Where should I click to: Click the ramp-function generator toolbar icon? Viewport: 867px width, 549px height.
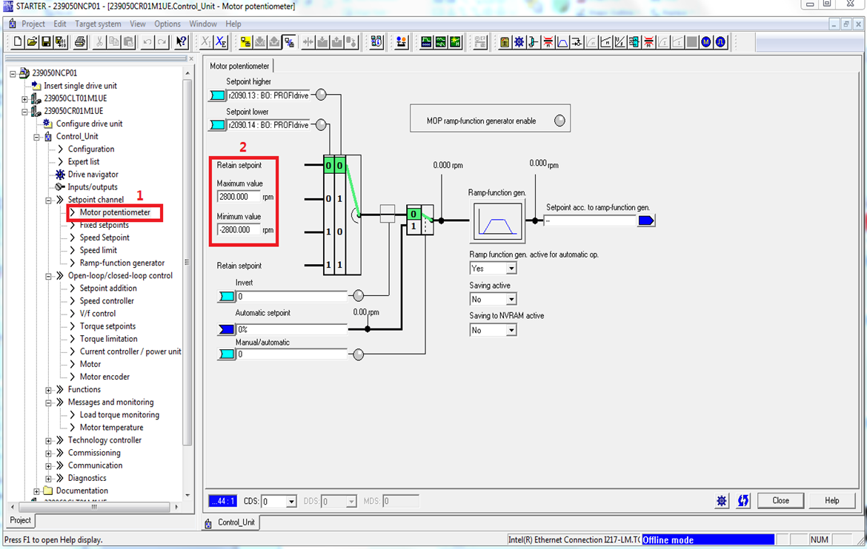(x=562, y=42)
